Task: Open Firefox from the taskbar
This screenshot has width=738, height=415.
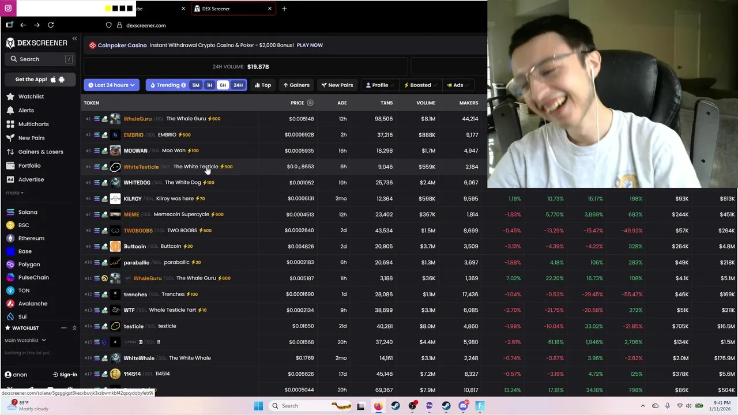Action: tap(378, 406)
